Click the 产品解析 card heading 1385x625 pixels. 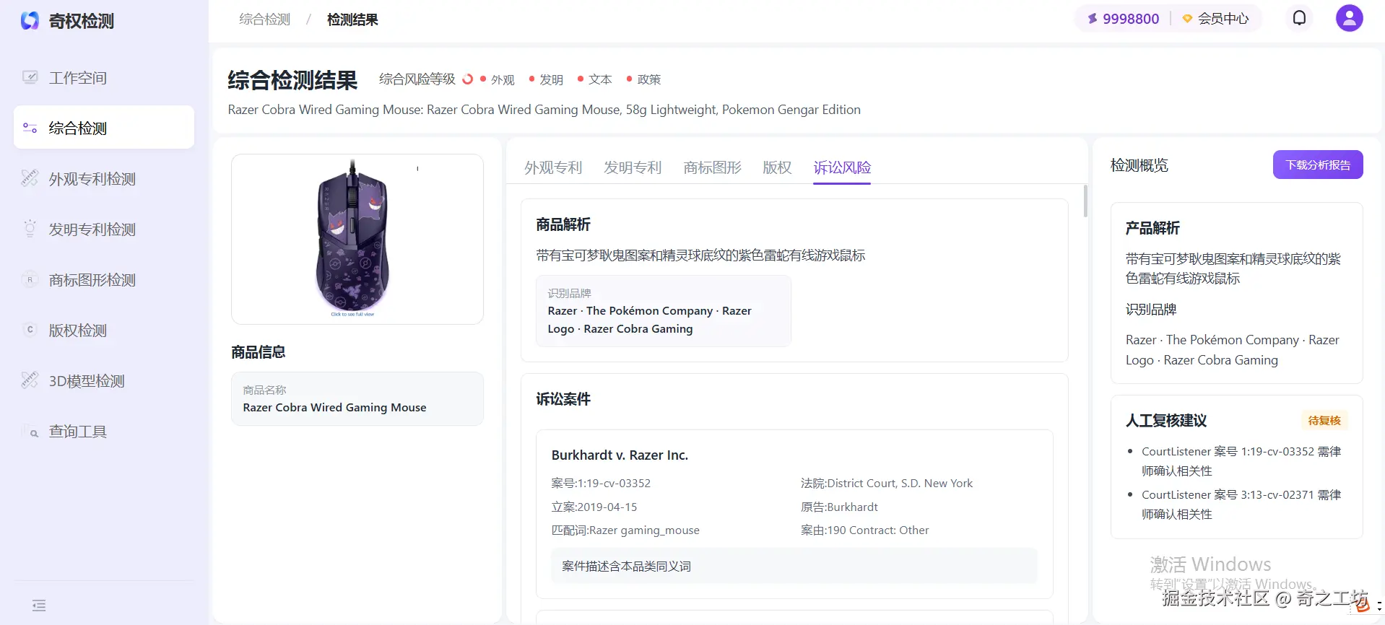(x=1152, y=228)
